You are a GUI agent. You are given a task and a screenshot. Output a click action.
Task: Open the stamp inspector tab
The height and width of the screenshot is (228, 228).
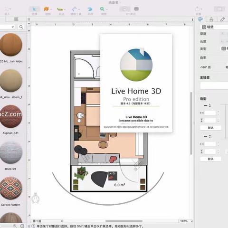[x=211, y=19]
